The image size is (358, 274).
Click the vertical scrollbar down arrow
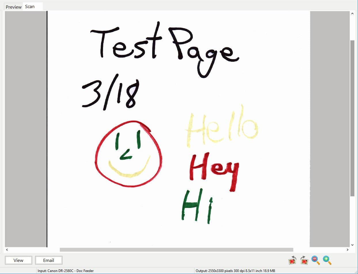point(352,245)
